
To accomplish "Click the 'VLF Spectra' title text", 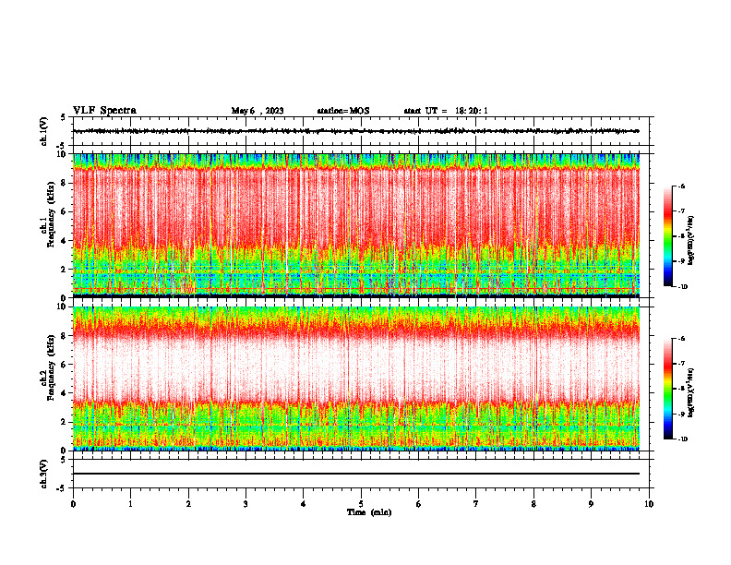I will [104, 111].
